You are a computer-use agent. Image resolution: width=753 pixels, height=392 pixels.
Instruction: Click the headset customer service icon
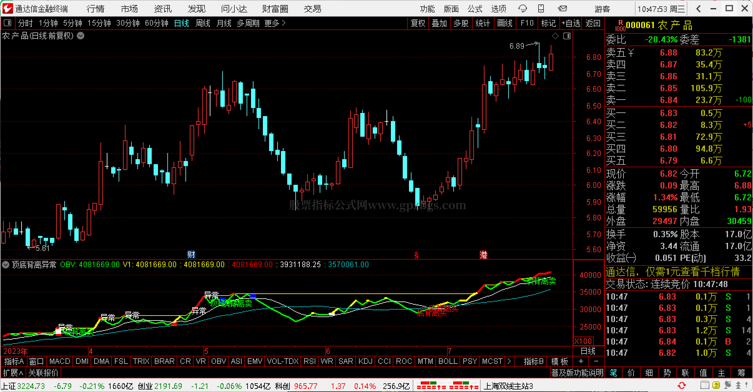(x=522, y=8)
